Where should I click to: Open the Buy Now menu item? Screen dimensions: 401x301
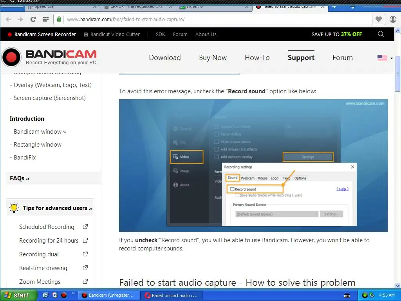click(x=213, y=58)
